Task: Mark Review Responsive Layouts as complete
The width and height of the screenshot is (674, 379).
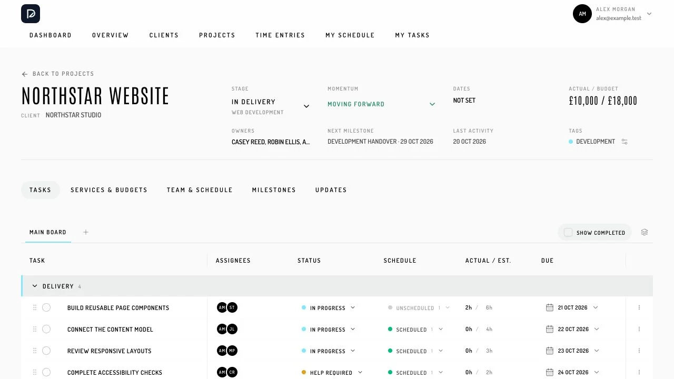Action: point(46,351)
